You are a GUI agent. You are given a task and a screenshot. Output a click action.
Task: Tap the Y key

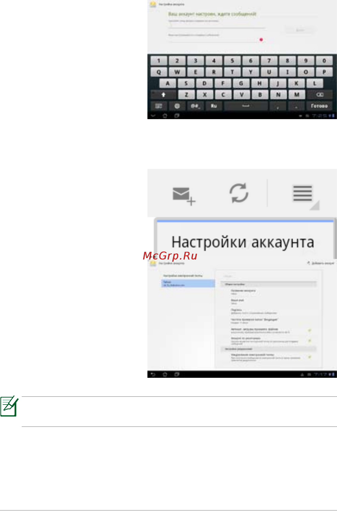coord(251,72)
